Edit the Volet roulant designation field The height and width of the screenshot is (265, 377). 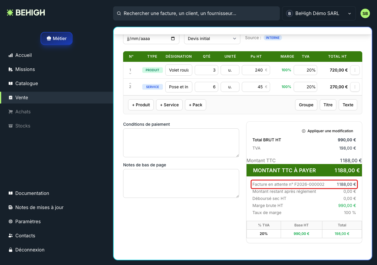(179, 70)
